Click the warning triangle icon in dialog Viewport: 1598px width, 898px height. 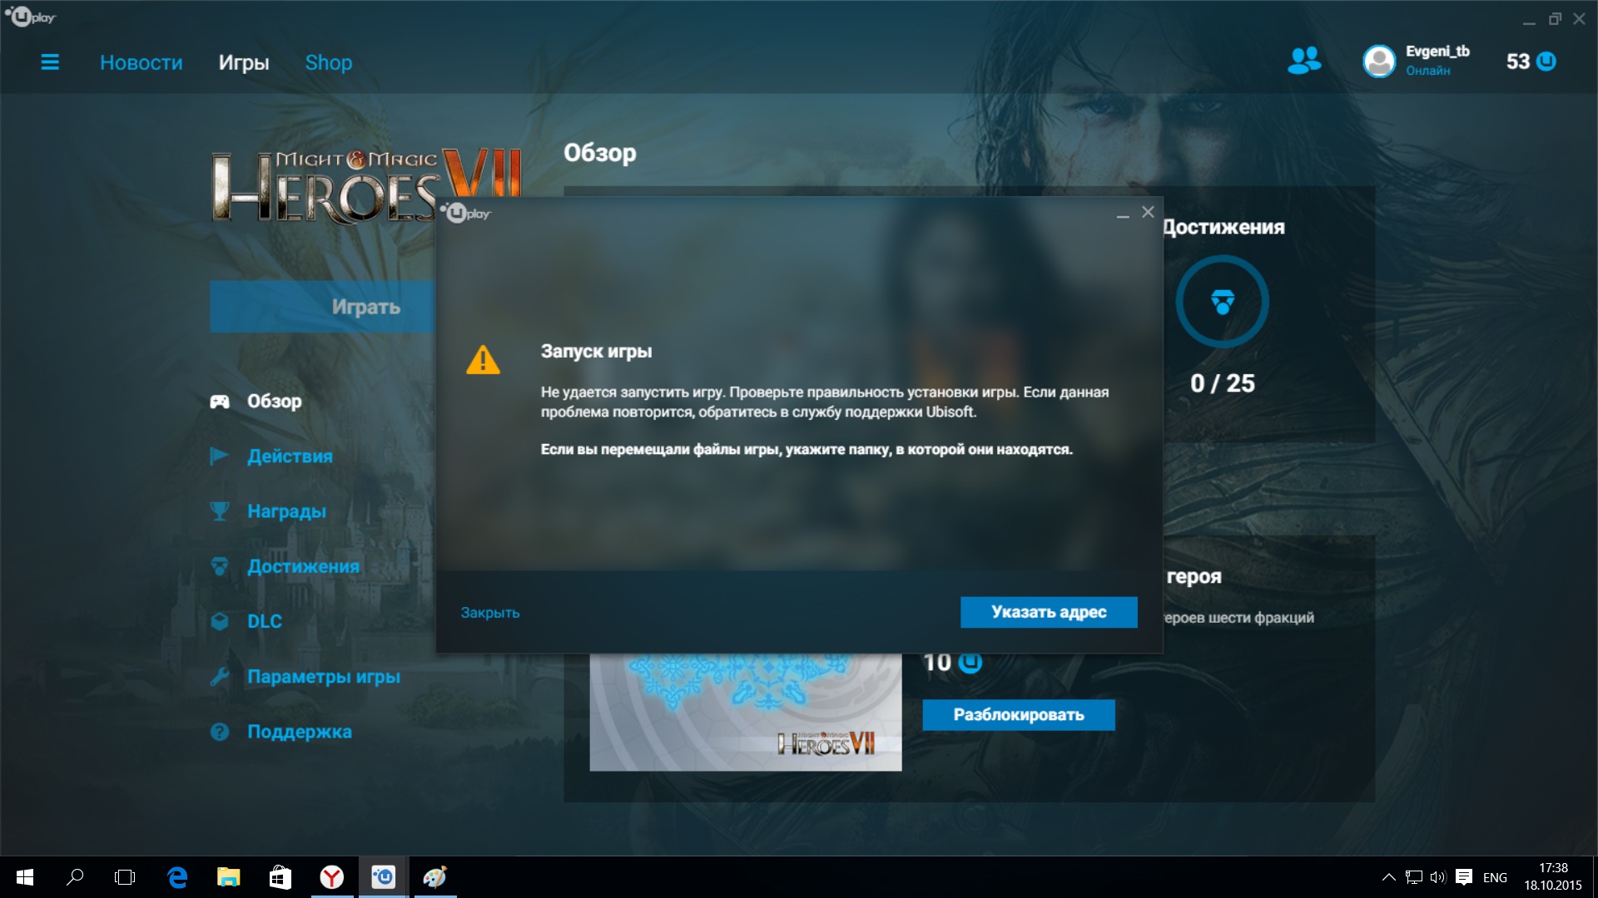click(x=483, y=361)
